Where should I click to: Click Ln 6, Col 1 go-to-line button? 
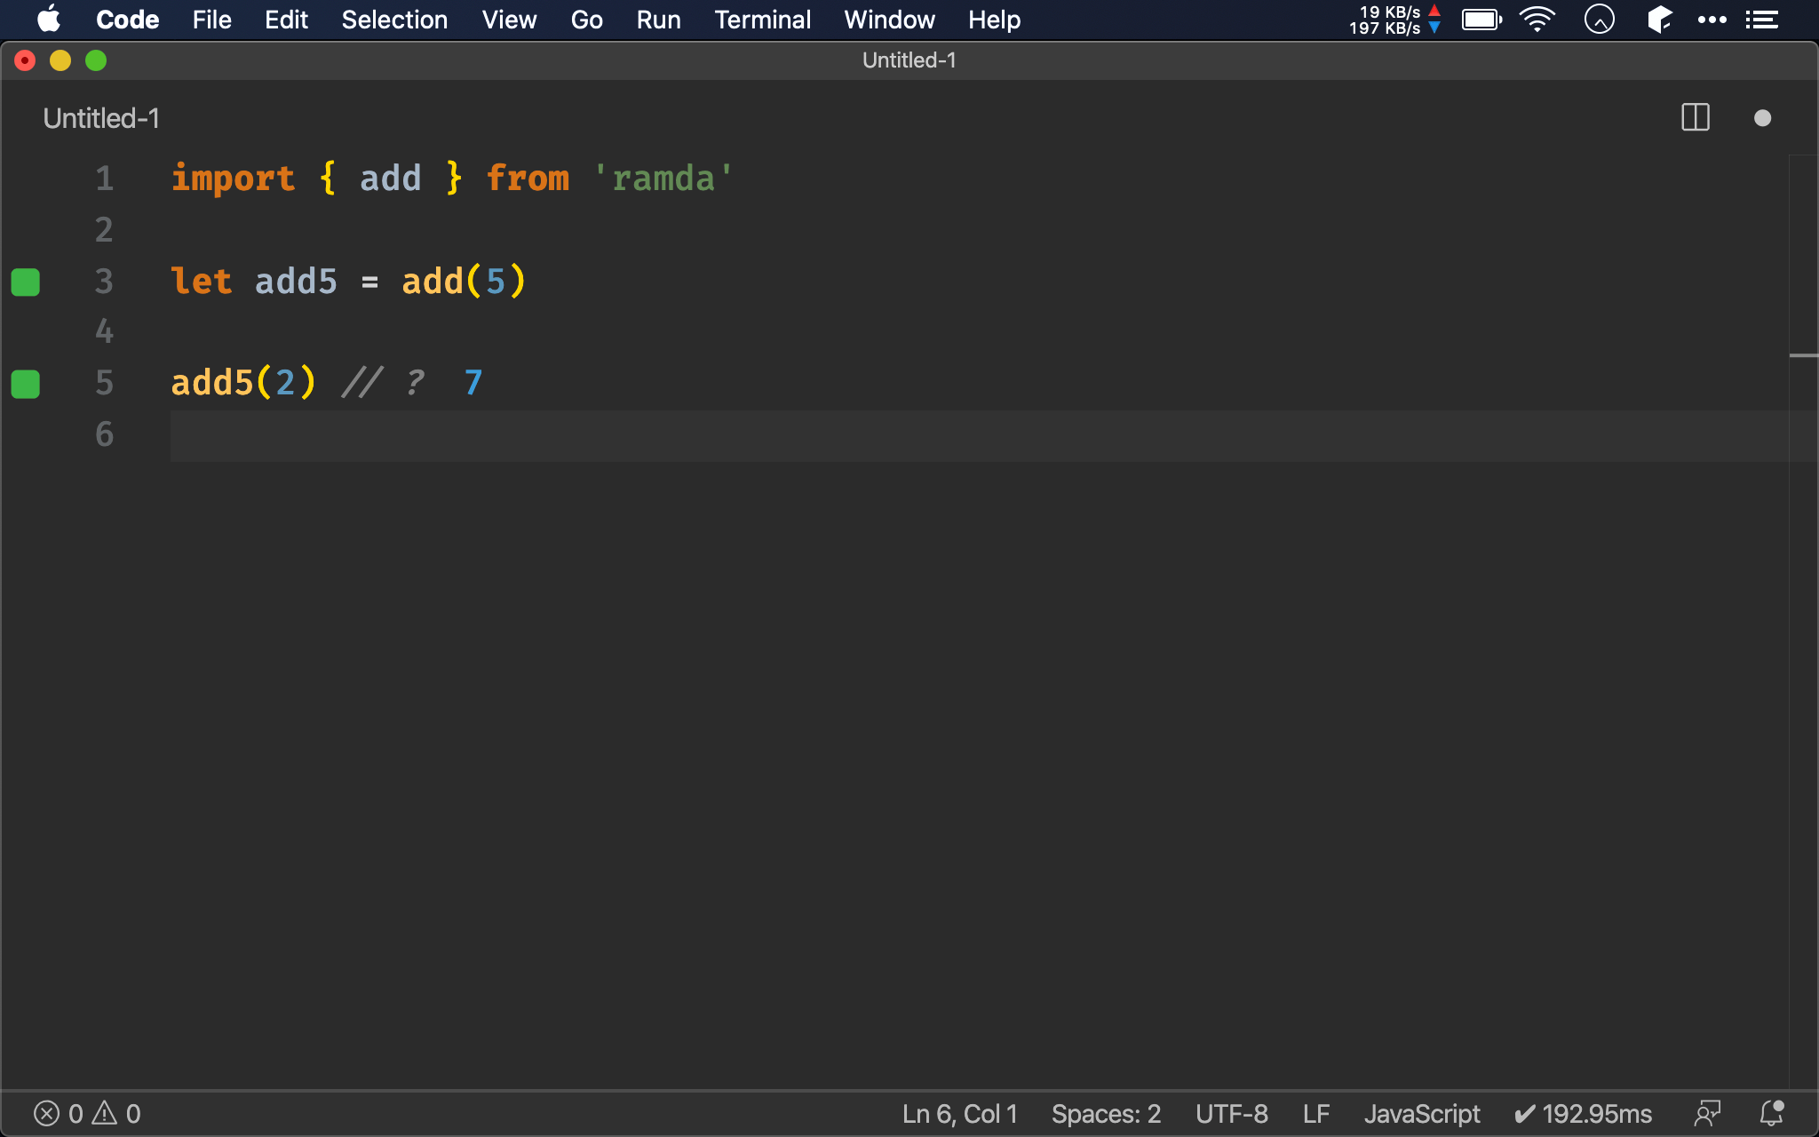[x=959, y=1113]
